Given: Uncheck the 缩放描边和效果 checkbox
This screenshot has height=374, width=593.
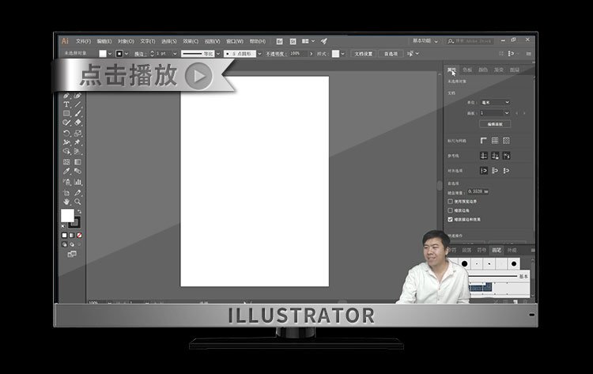Looking at the screenshot, I should point(450,219).
